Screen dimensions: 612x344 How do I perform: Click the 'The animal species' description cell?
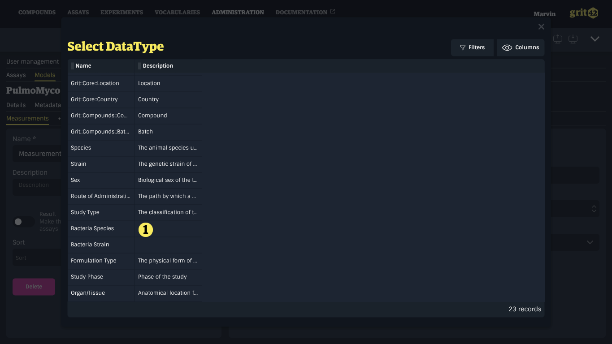click(168, 148)
